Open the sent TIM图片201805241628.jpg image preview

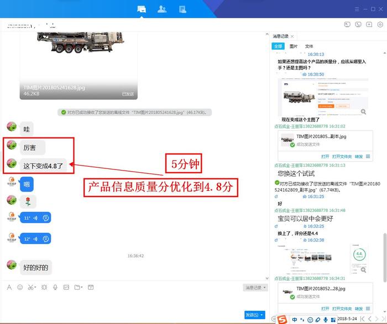tap(79, 65)
